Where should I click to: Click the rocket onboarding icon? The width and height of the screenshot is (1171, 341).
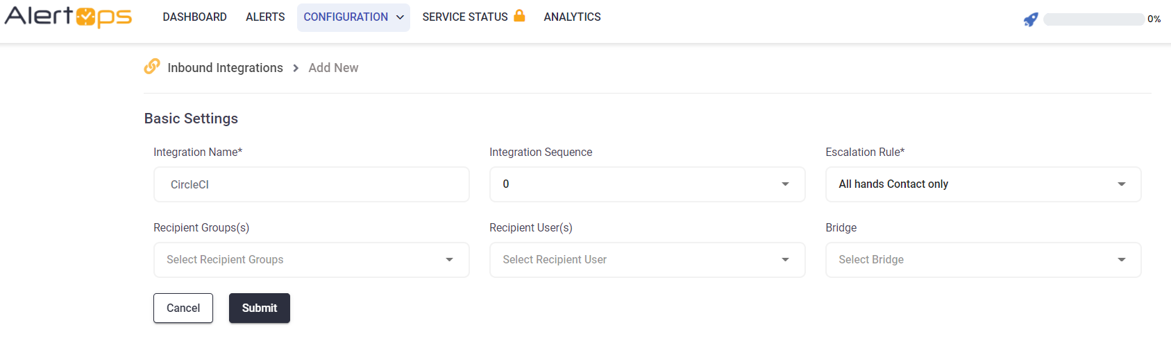[x=1031, y=19]
